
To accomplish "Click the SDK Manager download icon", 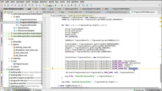I will click(87, 5).
